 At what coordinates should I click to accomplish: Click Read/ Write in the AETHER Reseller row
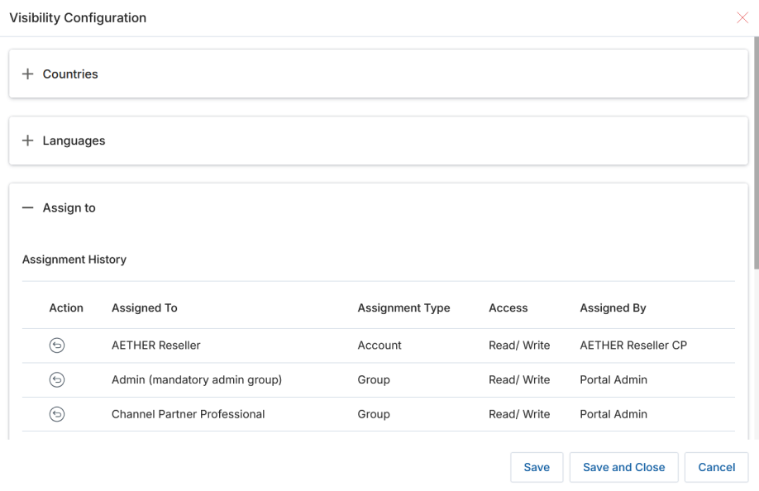click(519, 346)
